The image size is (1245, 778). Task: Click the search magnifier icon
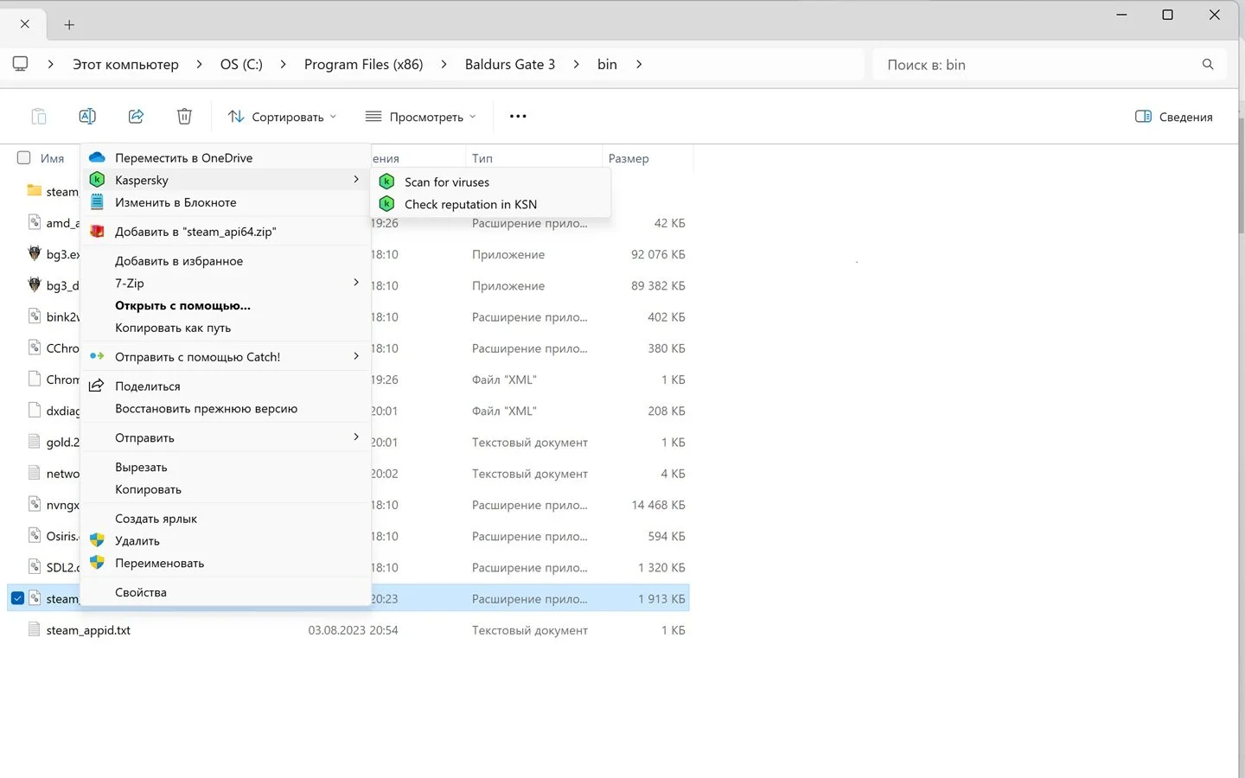1208,64
